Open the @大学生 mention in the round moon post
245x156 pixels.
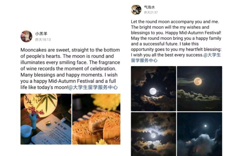(x=212, y=55)
